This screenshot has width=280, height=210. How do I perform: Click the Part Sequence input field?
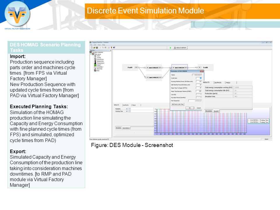point(195,101)
